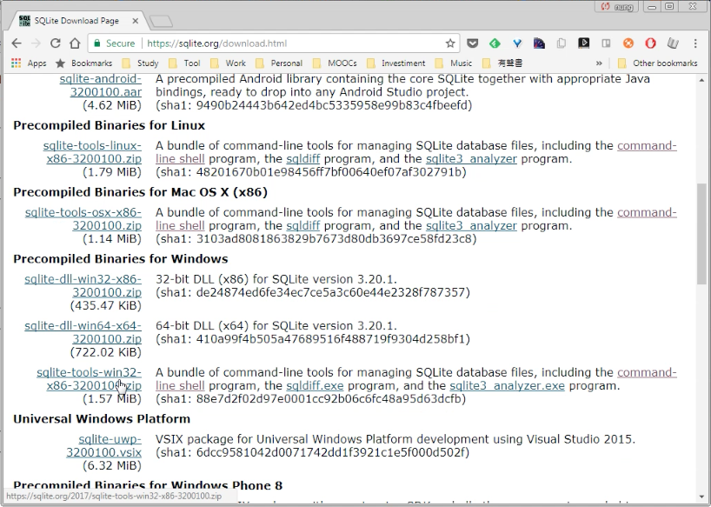Open the green Feedly extension icon
Image resolution: width=711 pixels, height=507 pixels.
pyautogui.click(x=495, y=43)
